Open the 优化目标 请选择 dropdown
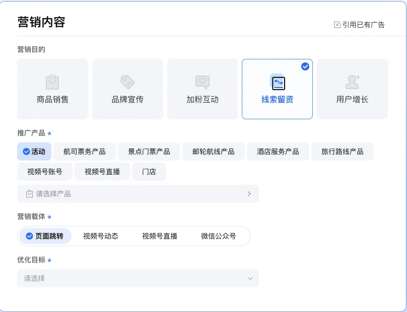The image size is (407, 312). point(138,278)
